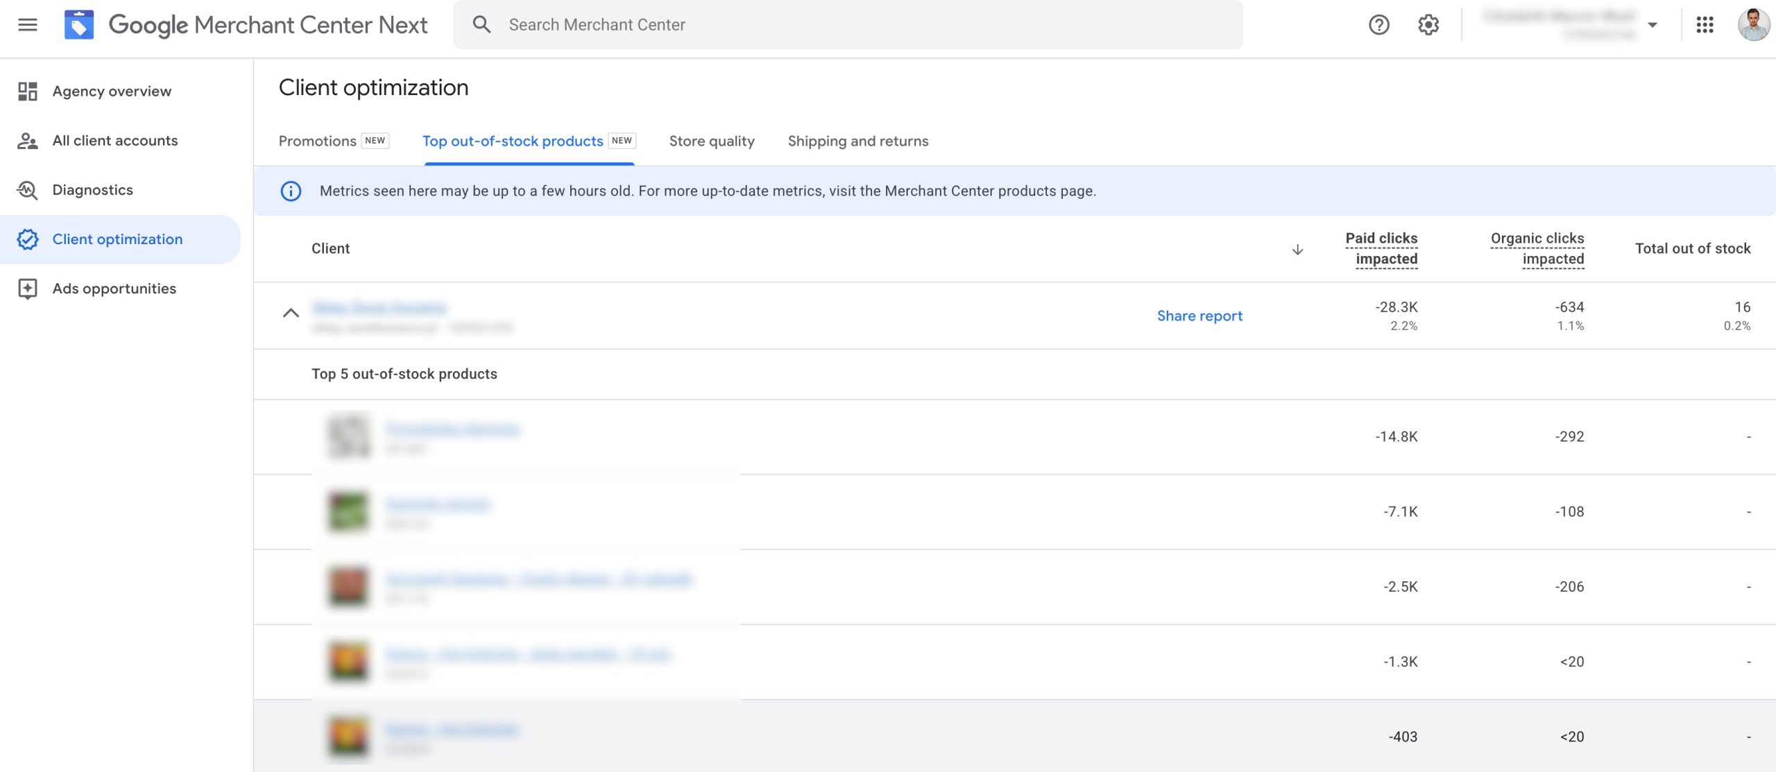Open the Google apps grid
Viewport: 1776px width, 772px height.
[1705, 25]
